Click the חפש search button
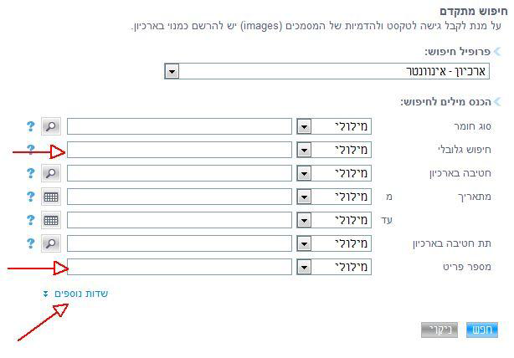The image size is (514, 358). pos(482,330)
